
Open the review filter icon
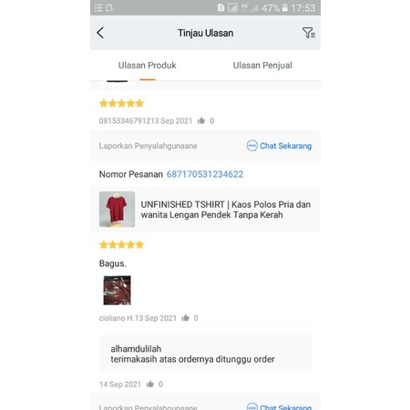(x=308, y=33)
